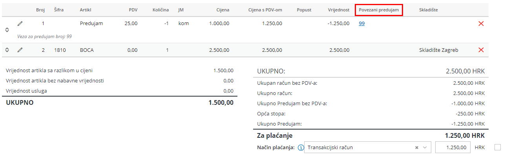
Task: Delete the Predujam row with red X
Action: point(481,24)
